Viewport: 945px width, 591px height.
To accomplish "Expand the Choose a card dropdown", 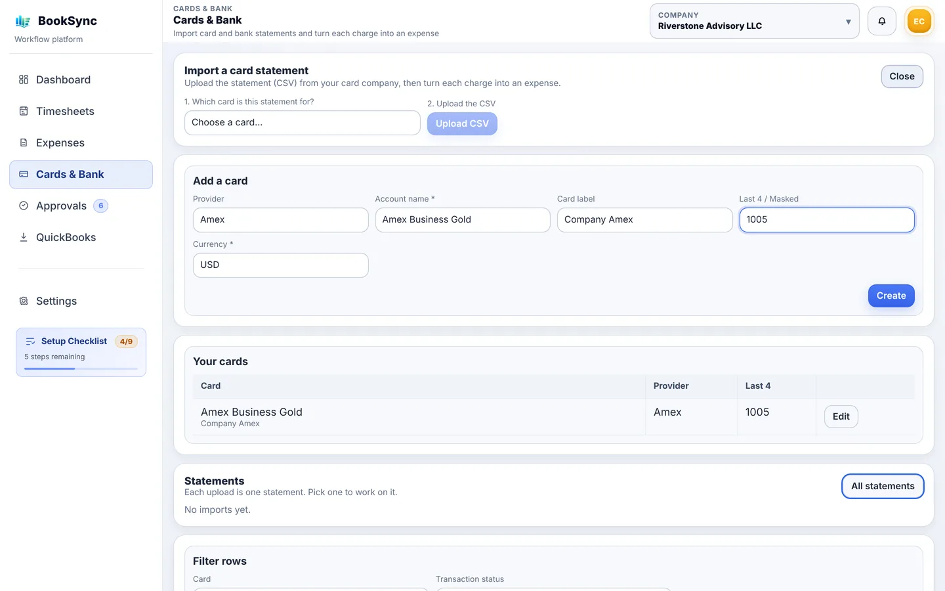I will [303, 123].
